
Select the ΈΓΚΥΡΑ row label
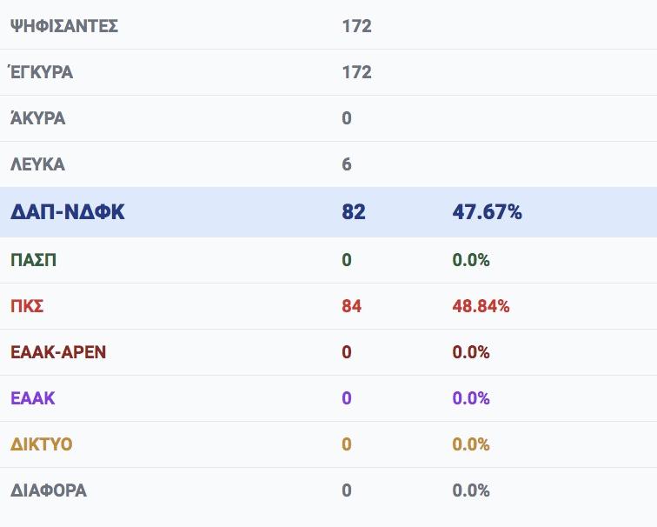coord(41,71)
